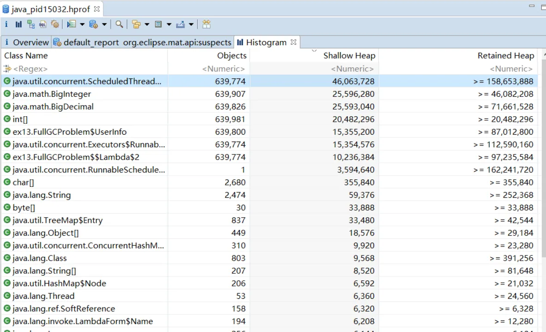The image size is (546, 332).
Task: Click class icon beside byte[] row
Action: [7, 207]
